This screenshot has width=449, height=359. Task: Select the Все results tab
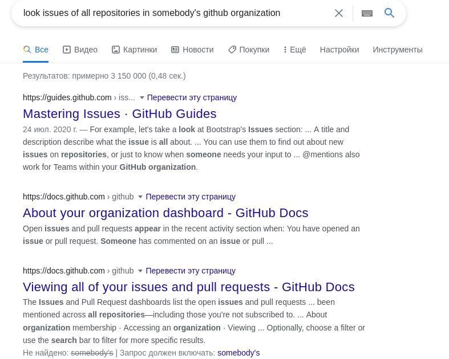[x=35, y=50]
